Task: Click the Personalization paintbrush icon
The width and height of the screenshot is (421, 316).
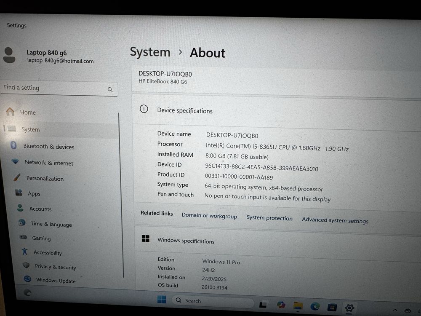Action: 17,177
